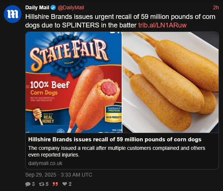Click the blue verified badge
223x191 pixels.
point(54,8)
